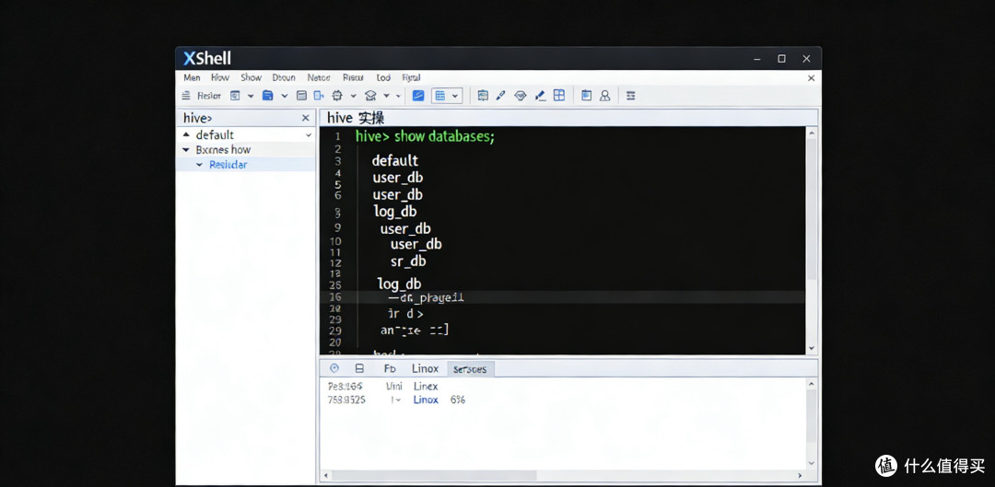The width and height of the screenshot is (995, 487).
Task: Click user_db on line 10
Action: (416, 244)
